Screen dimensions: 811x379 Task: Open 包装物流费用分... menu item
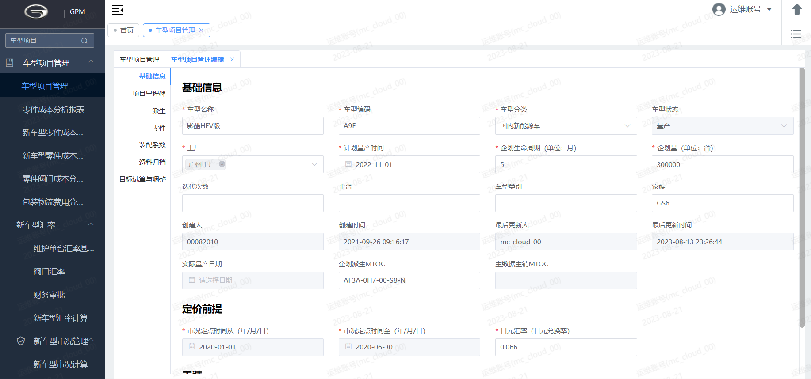point(52,202)
